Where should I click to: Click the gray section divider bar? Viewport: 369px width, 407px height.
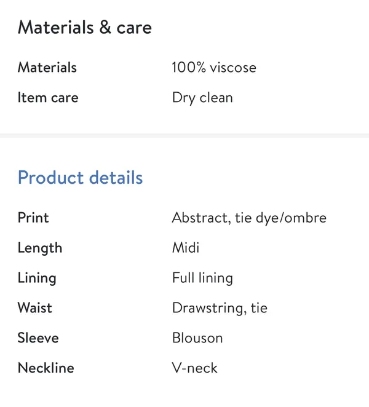184,135
